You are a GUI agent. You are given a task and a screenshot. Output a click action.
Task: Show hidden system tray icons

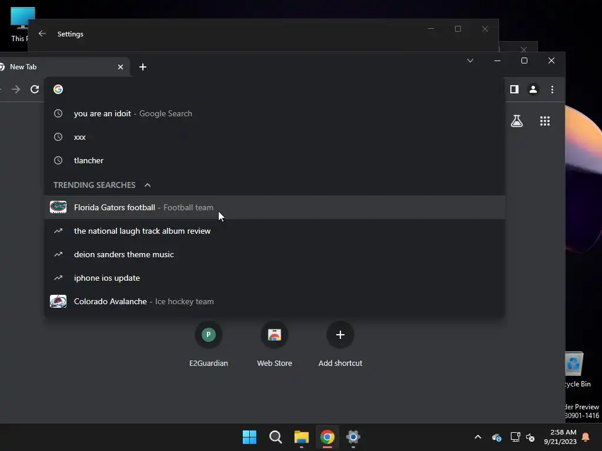478,437
